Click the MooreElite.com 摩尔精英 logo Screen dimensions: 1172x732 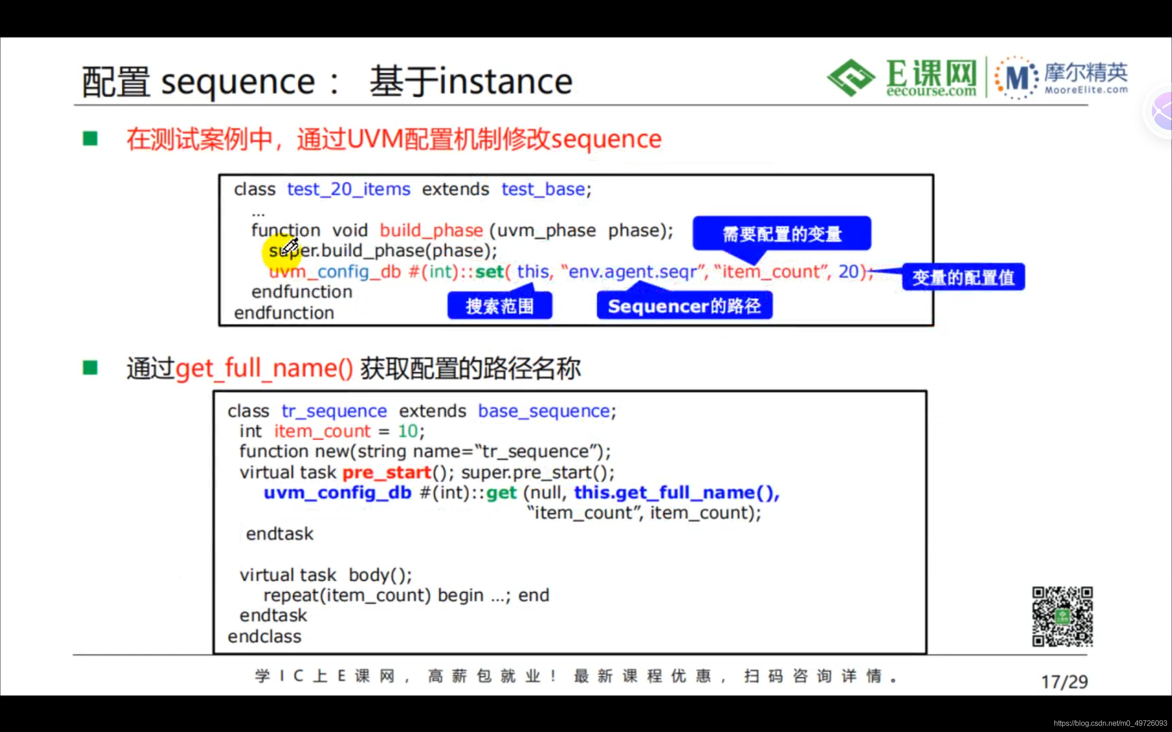click(1061, 78)
